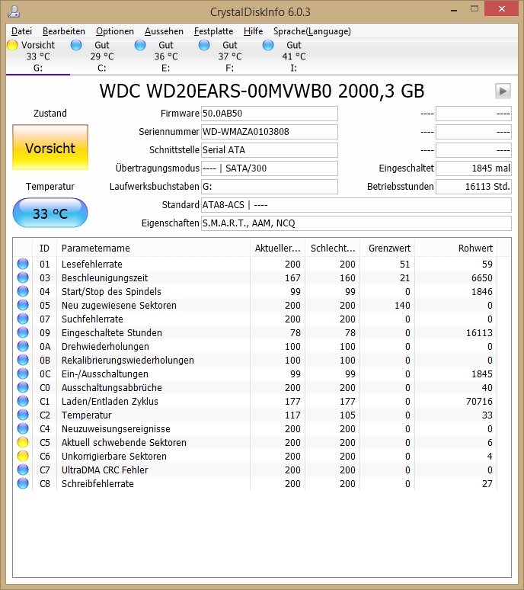This screenshot has width=524, height=590.
Task: Click the Aktueller... column header
Action: [x=277, y=249]
